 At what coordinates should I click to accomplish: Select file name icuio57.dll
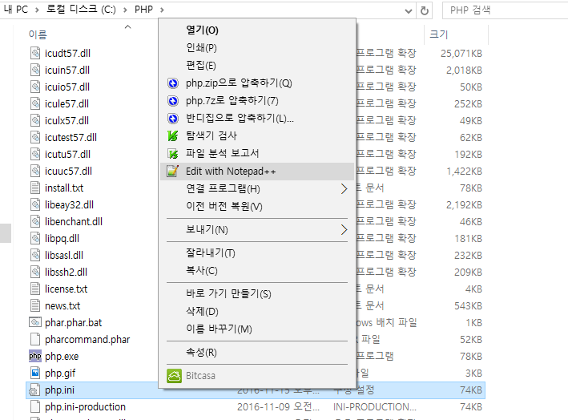(x=67, y=87)
